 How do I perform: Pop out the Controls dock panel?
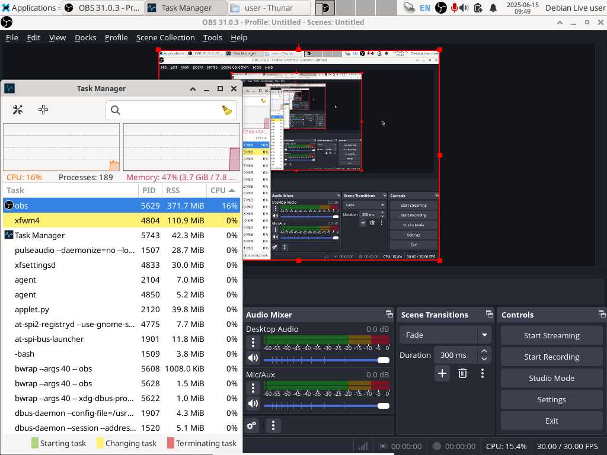click(602, 315)
